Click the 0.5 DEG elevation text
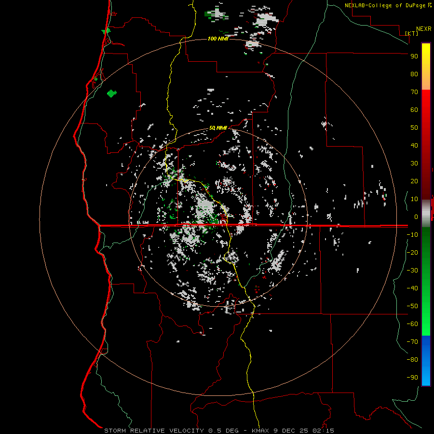434x434 pixels. pyautogui.click(x=223, y=431)
